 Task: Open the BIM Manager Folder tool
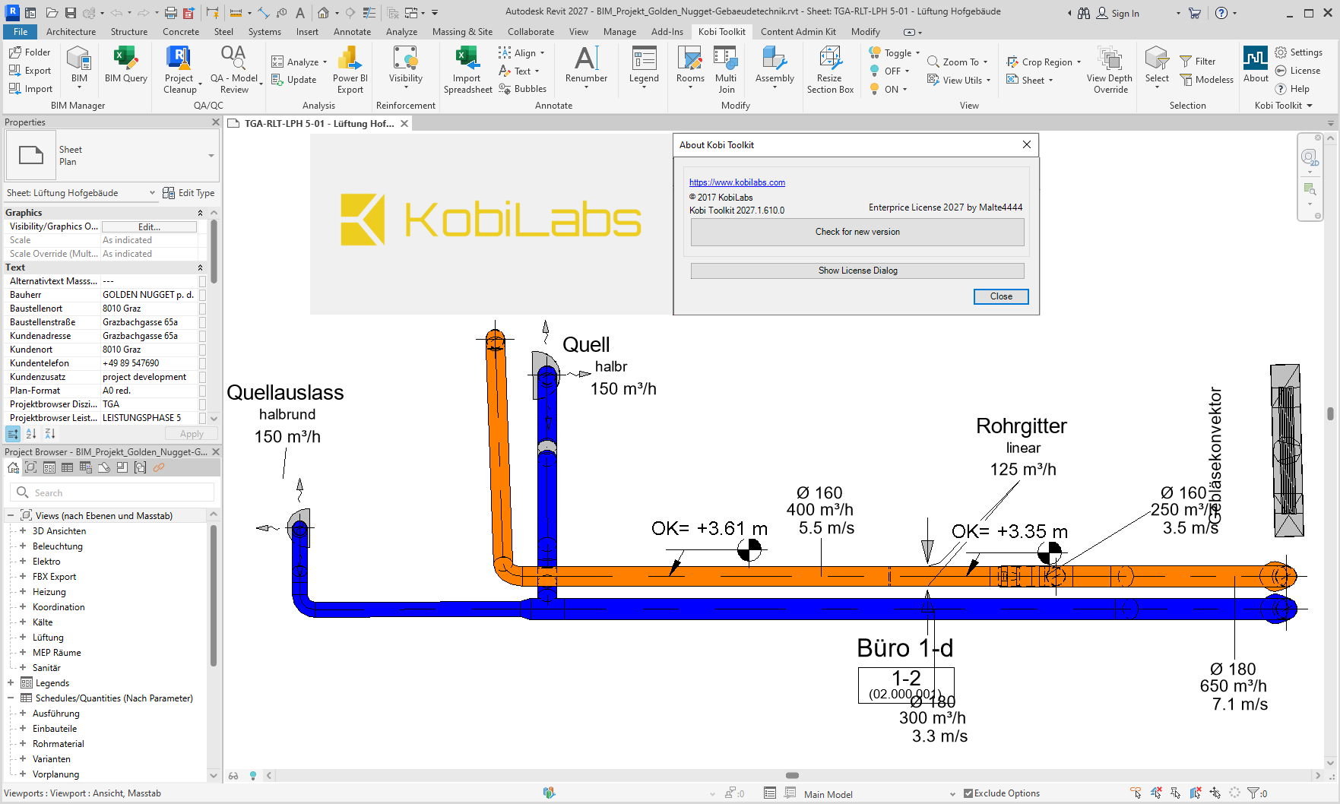click(x=30, y=52)
